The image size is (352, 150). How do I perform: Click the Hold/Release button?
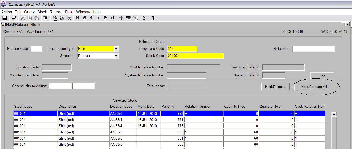pyautogui.click(x=275, y=87)
